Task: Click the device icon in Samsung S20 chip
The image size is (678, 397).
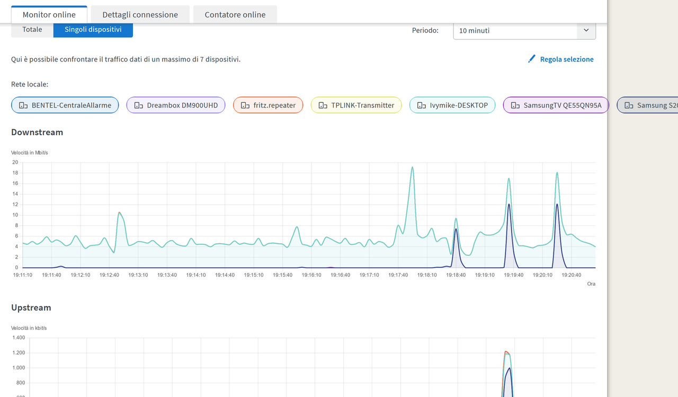Action: (x=629, y=105)
